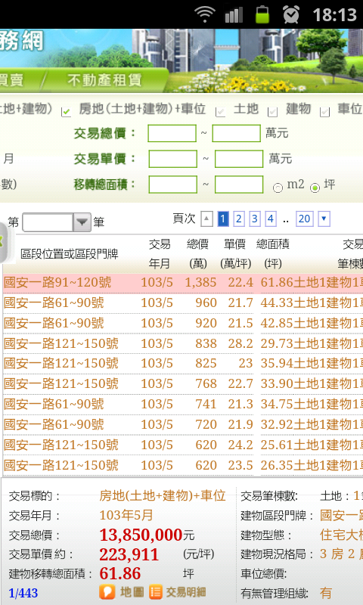Viewport: 363px width, 605px height.
Task: Tap the alarm clock icon
Action: [x=291, y=14]
